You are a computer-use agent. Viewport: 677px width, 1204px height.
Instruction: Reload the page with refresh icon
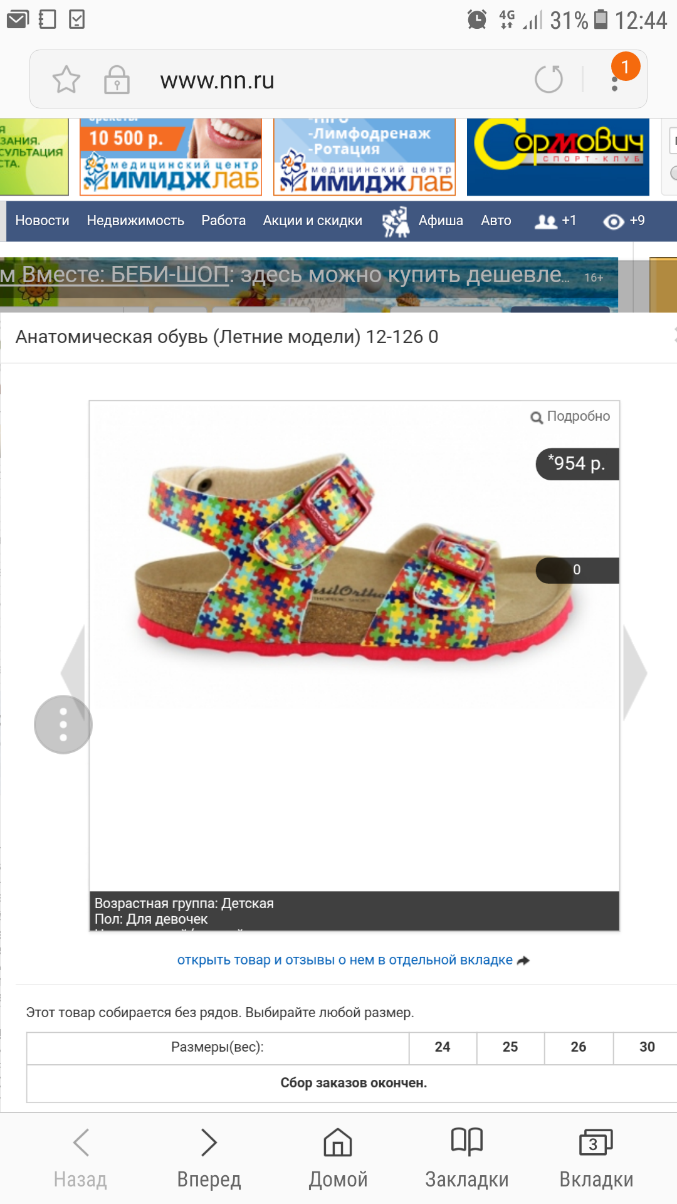coord(548,79)
